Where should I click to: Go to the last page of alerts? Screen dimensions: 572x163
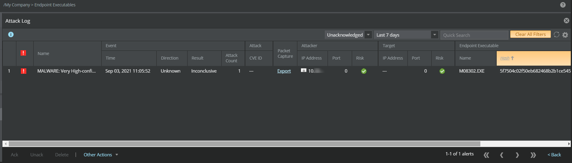[x=533, y=155]
